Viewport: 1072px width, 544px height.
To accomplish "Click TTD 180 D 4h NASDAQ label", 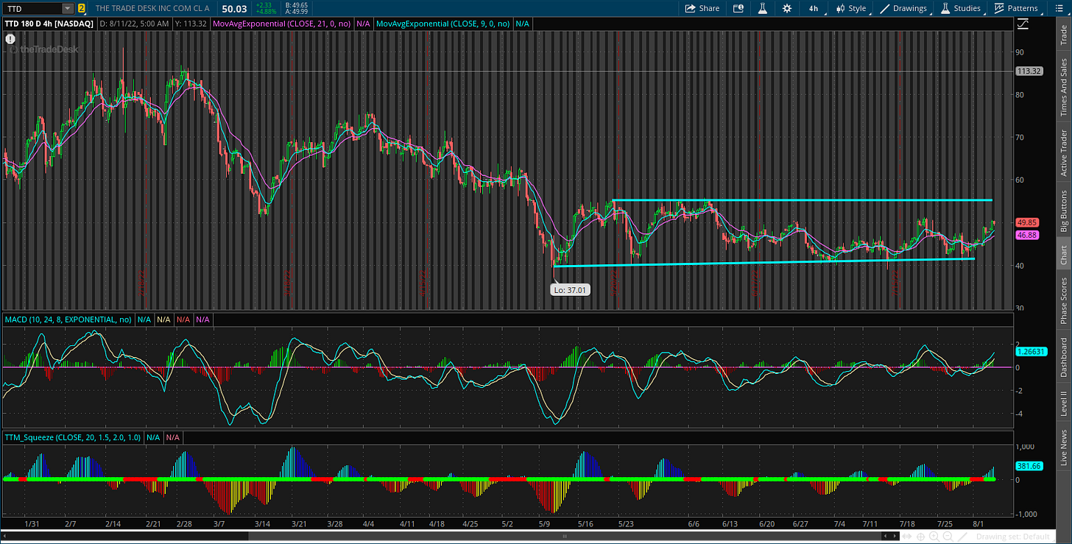I will [49, 24].
